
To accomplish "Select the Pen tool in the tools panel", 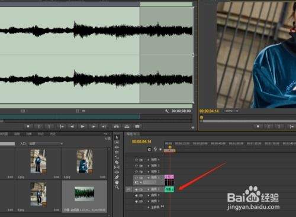I will coord(117,177).
